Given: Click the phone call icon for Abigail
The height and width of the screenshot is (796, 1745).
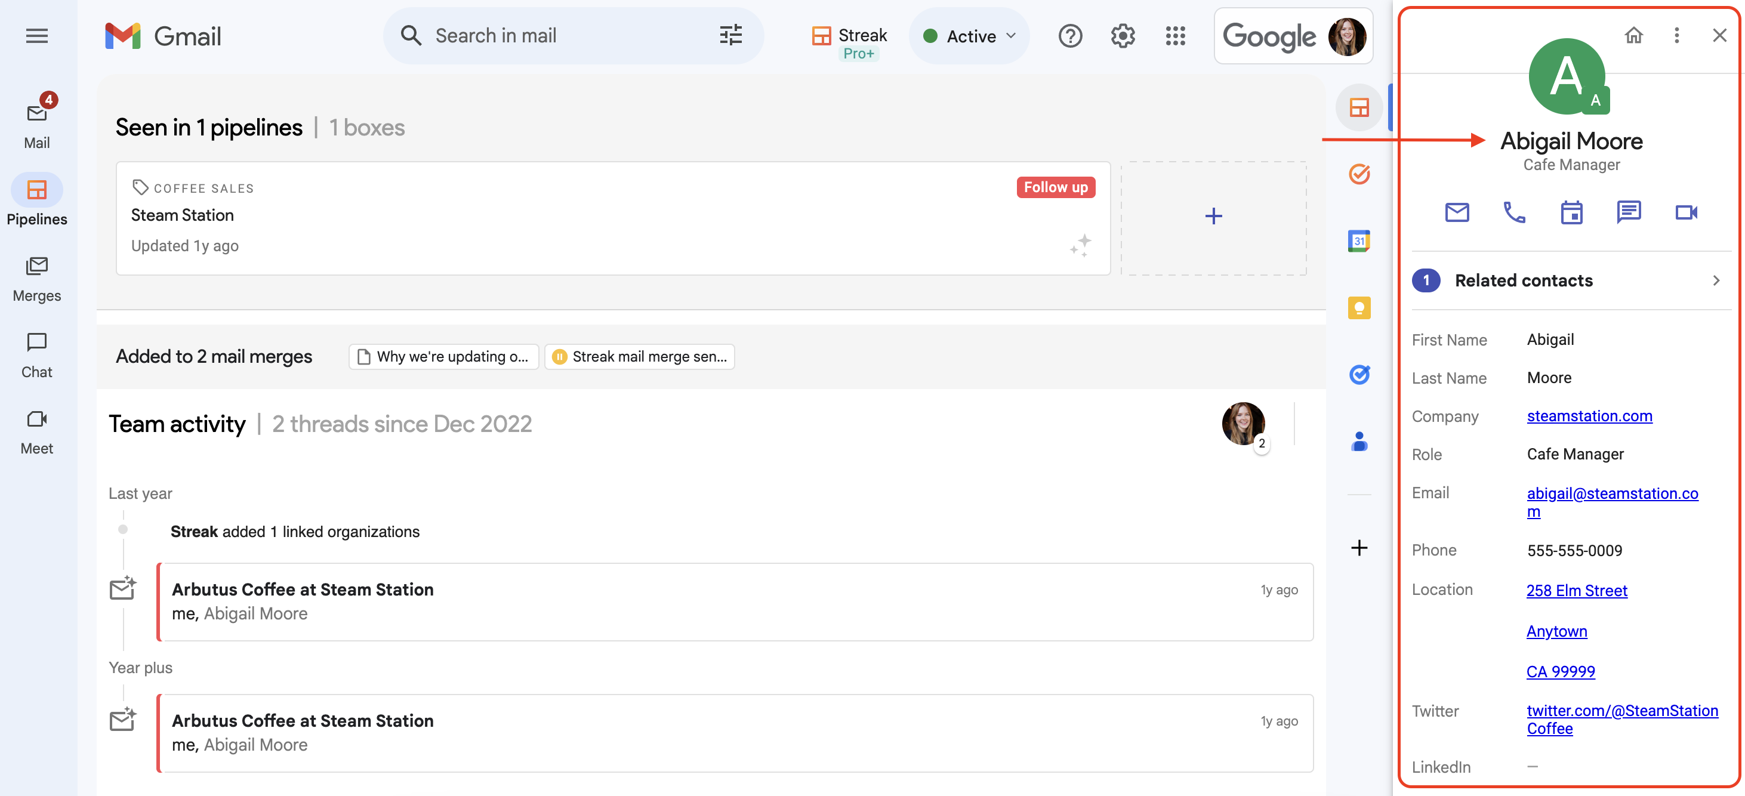Looking at the screenshot, I should [x=1514, y=212].
